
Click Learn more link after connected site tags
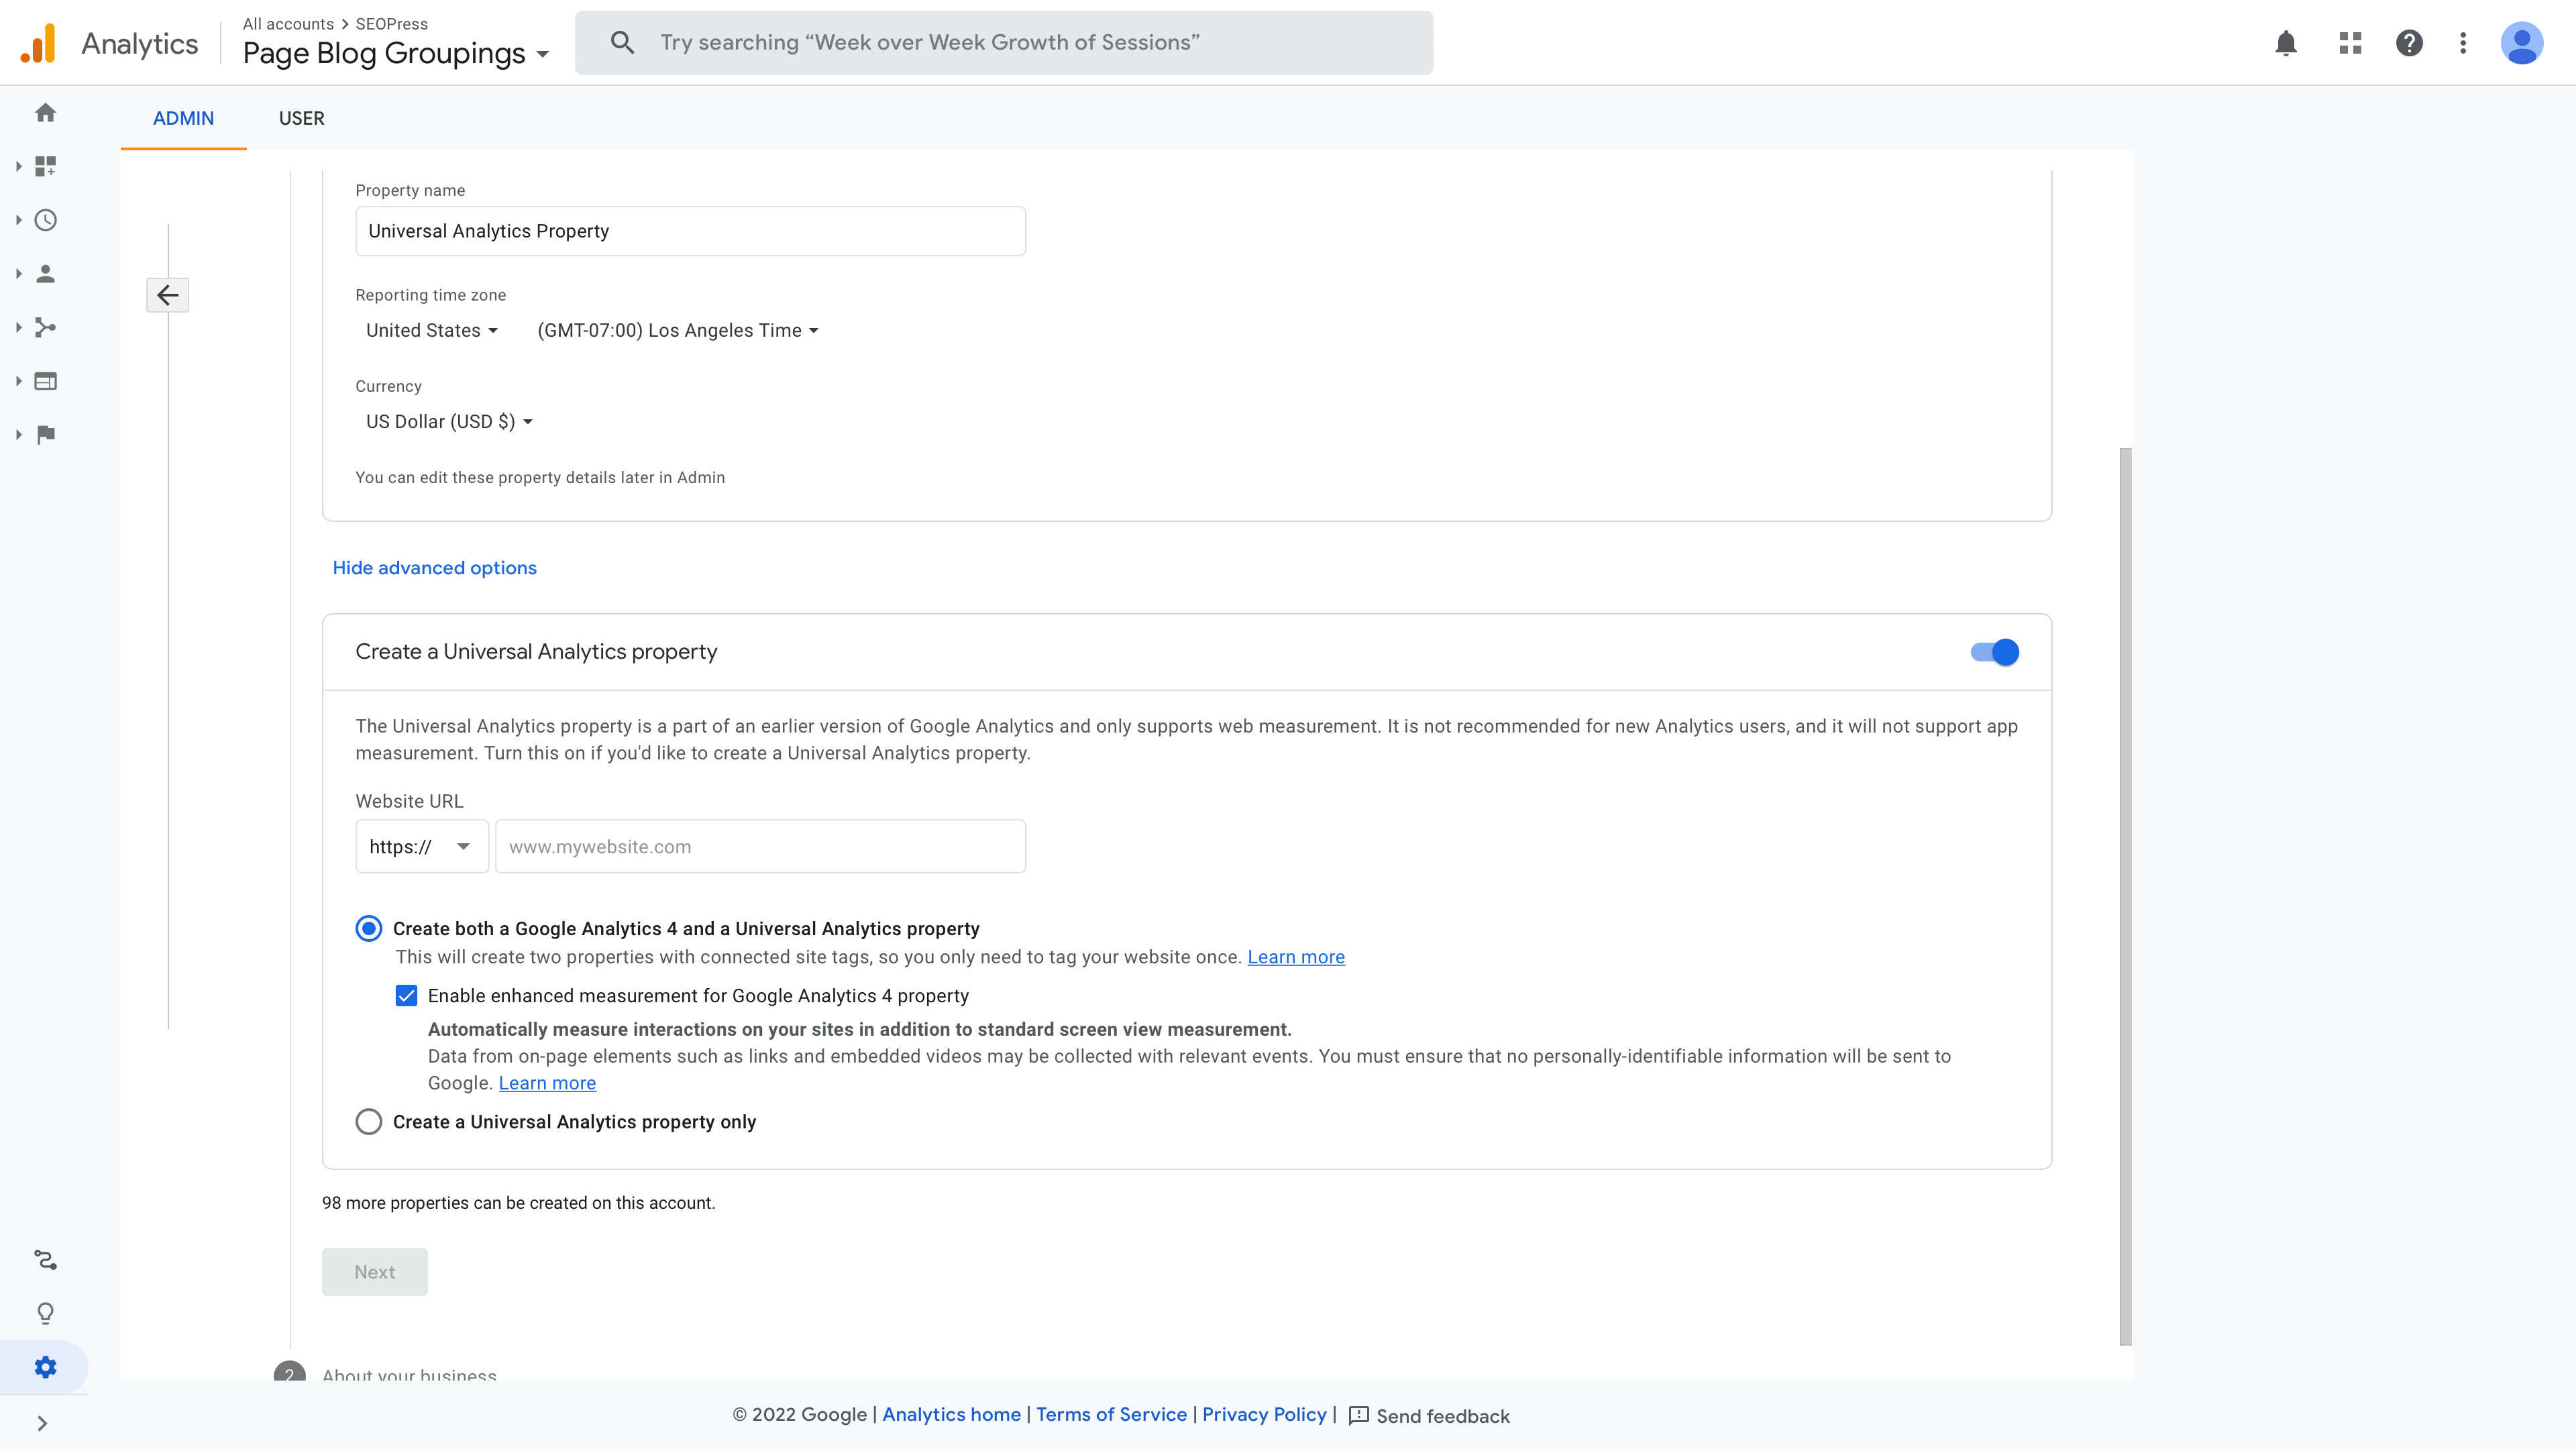point(1295,957)
